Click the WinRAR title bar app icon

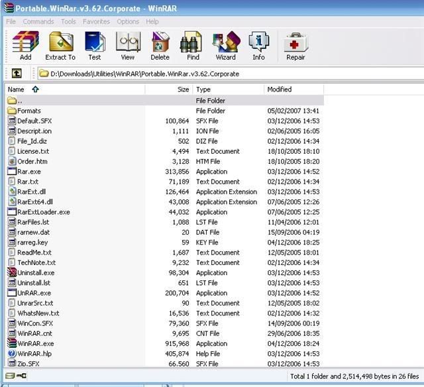click(9, 7)
